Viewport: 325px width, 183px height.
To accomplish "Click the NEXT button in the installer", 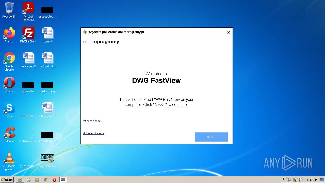I will 211,137.
